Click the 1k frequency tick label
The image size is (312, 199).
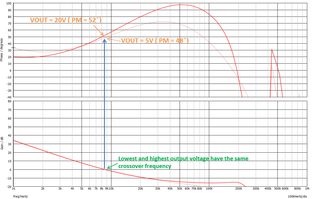14,189
